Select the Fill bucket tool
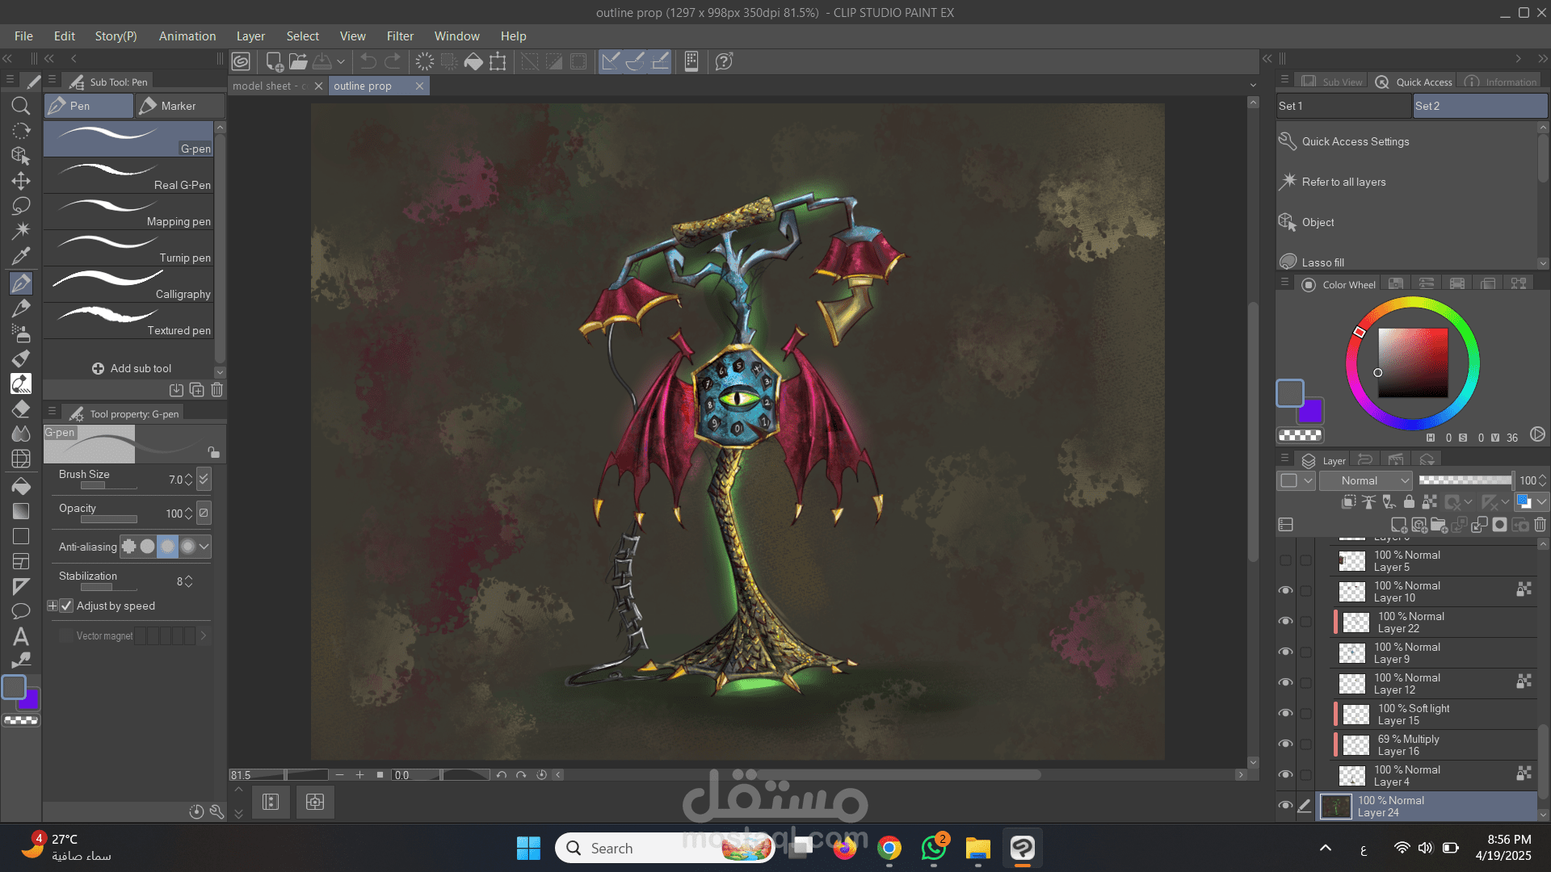 (x=21, y=486)
